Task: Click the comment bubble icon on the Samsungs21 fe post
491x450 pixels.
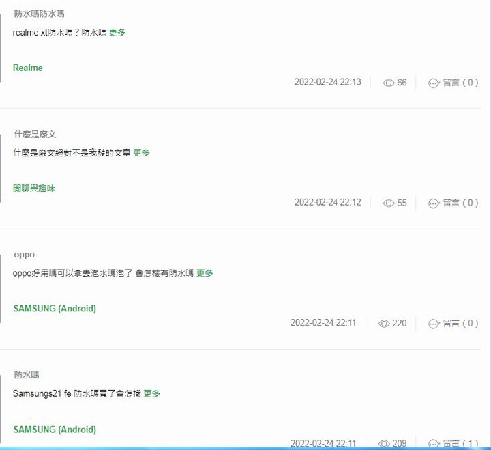Action: click(x=434, y=444)
